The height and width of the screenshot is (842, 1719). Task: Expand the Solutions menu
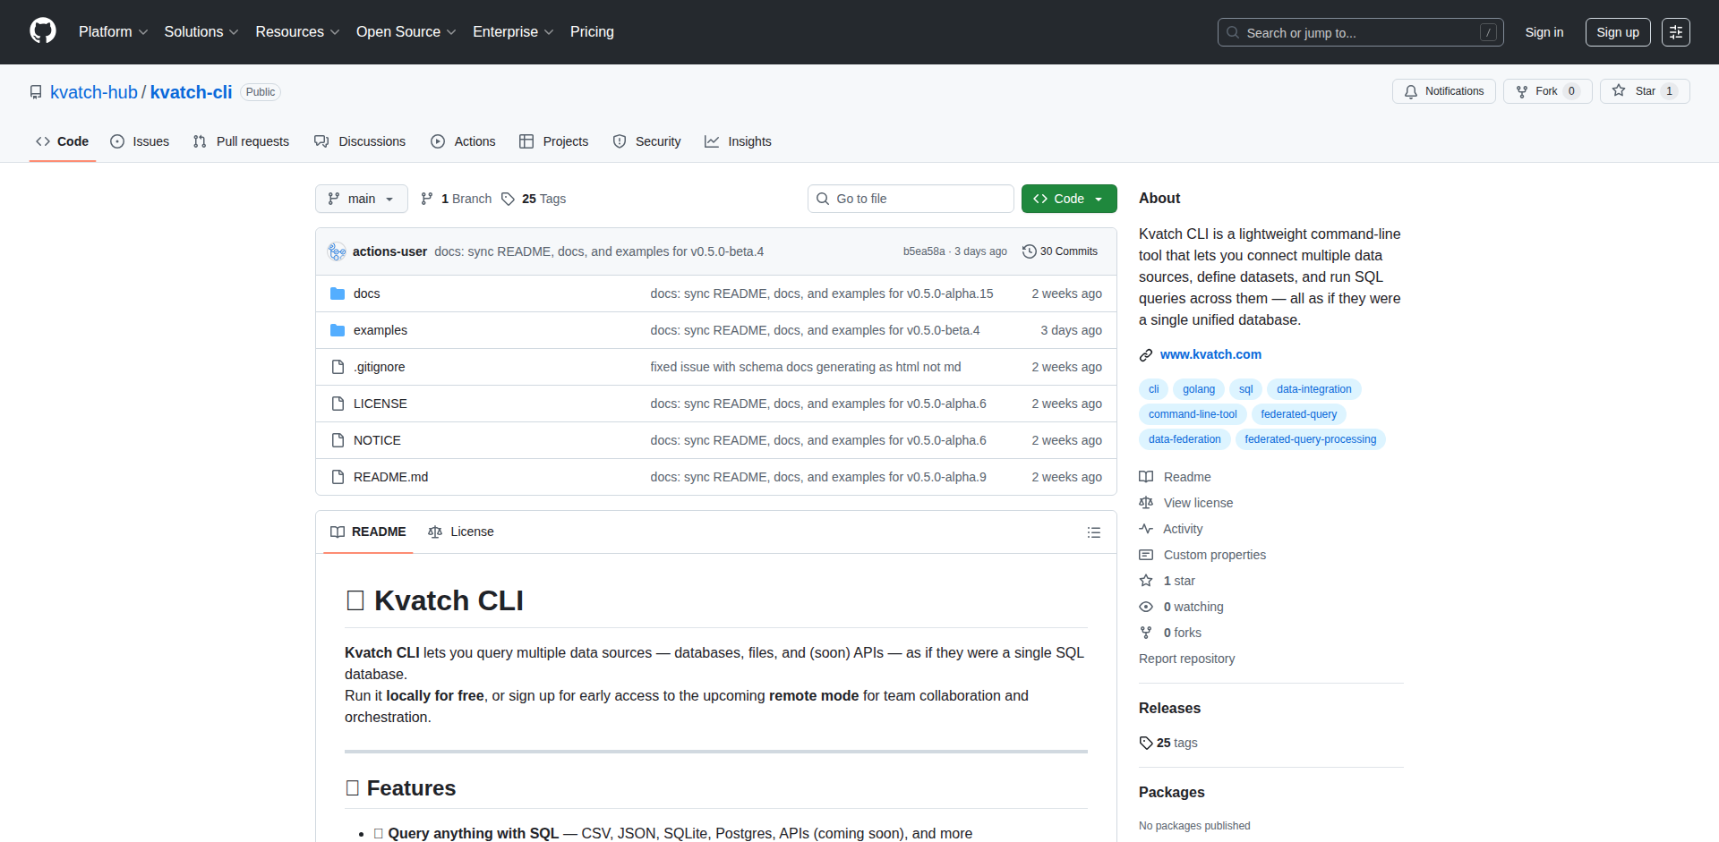pos(201,32)
